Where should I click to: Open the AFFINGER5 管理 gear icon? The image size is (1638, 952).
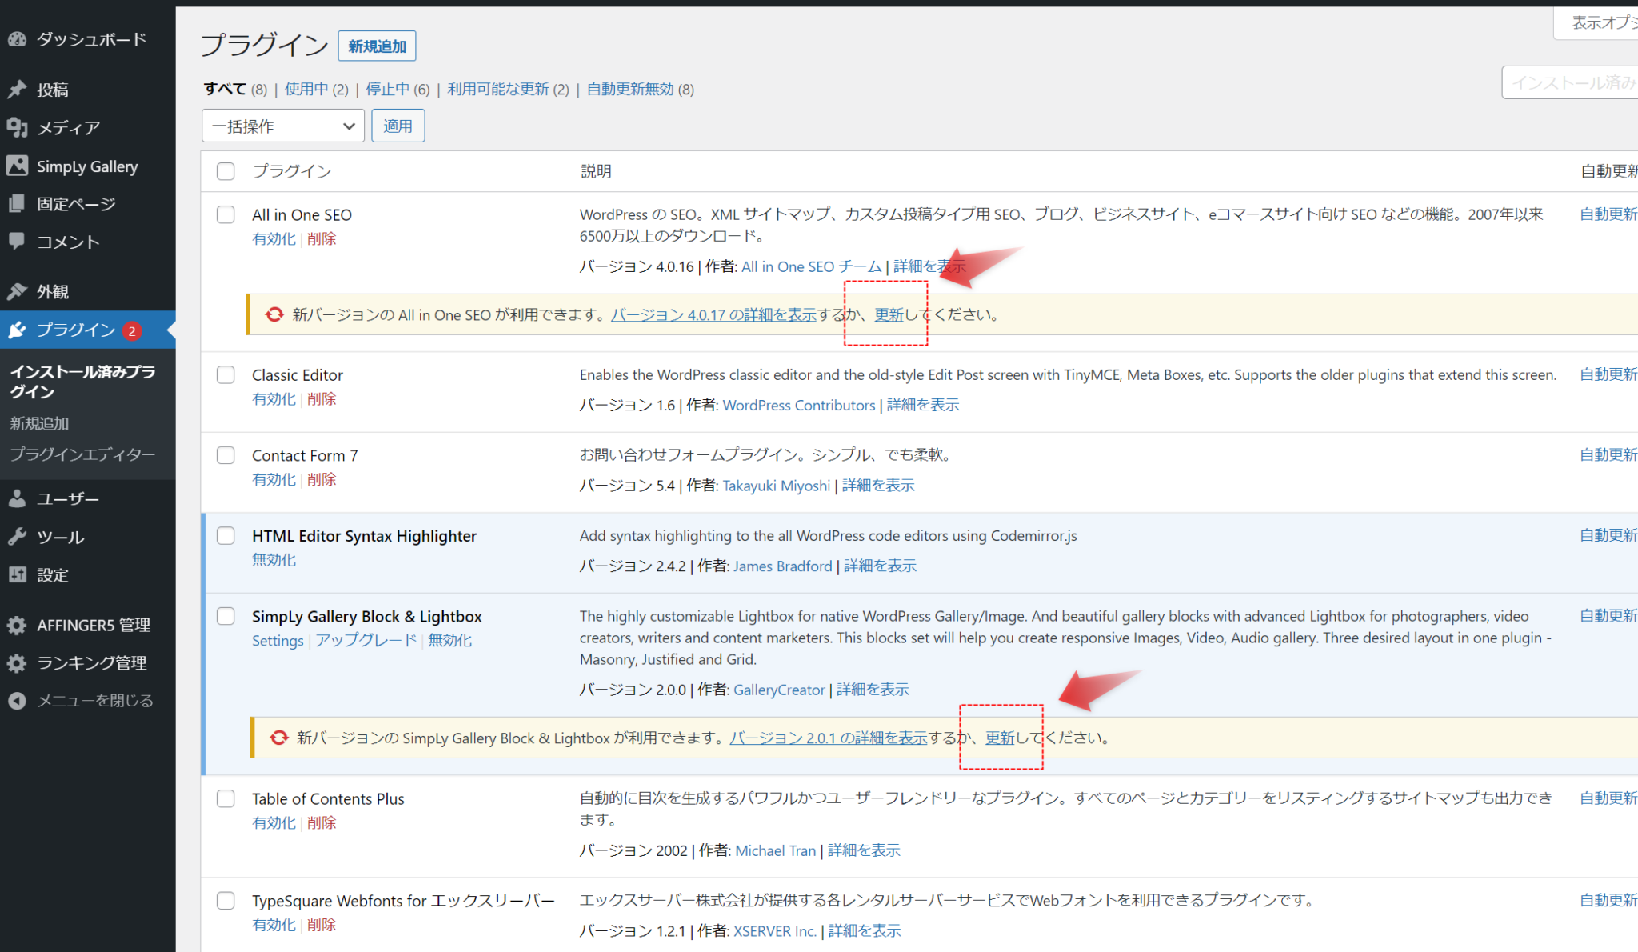[x=18, y=625]
